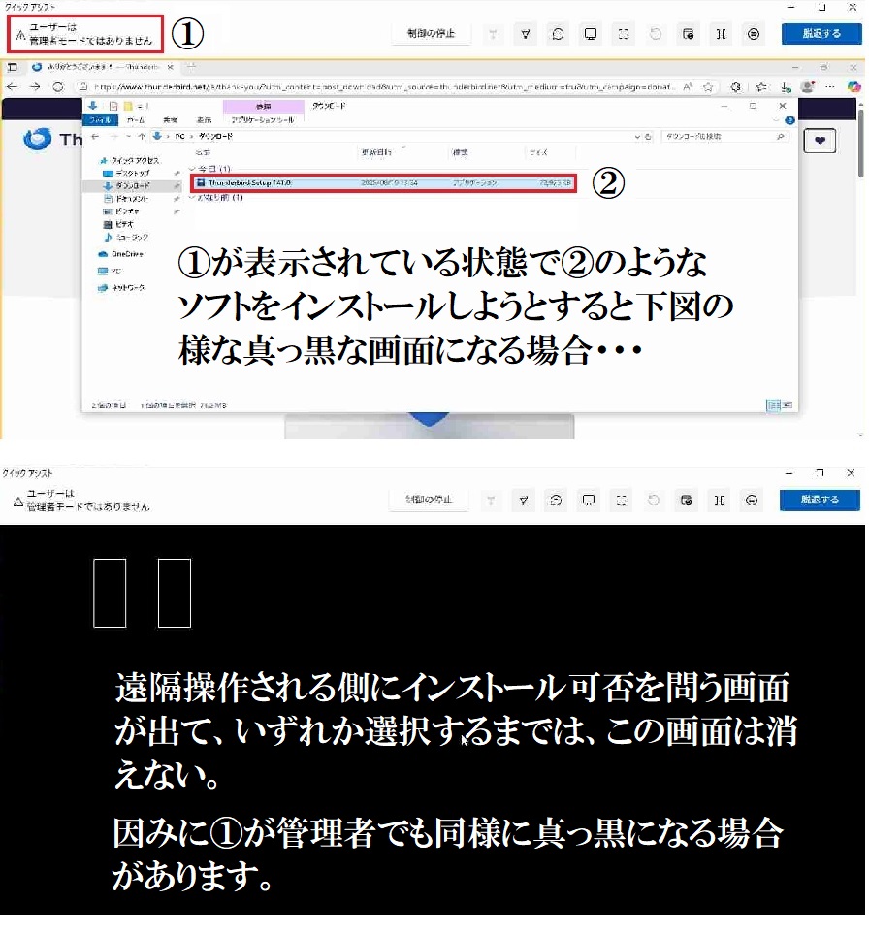Switch Explorer to details view using status bar icon
Viewport: 869px width, 935px height.
[x=774, y=404]
